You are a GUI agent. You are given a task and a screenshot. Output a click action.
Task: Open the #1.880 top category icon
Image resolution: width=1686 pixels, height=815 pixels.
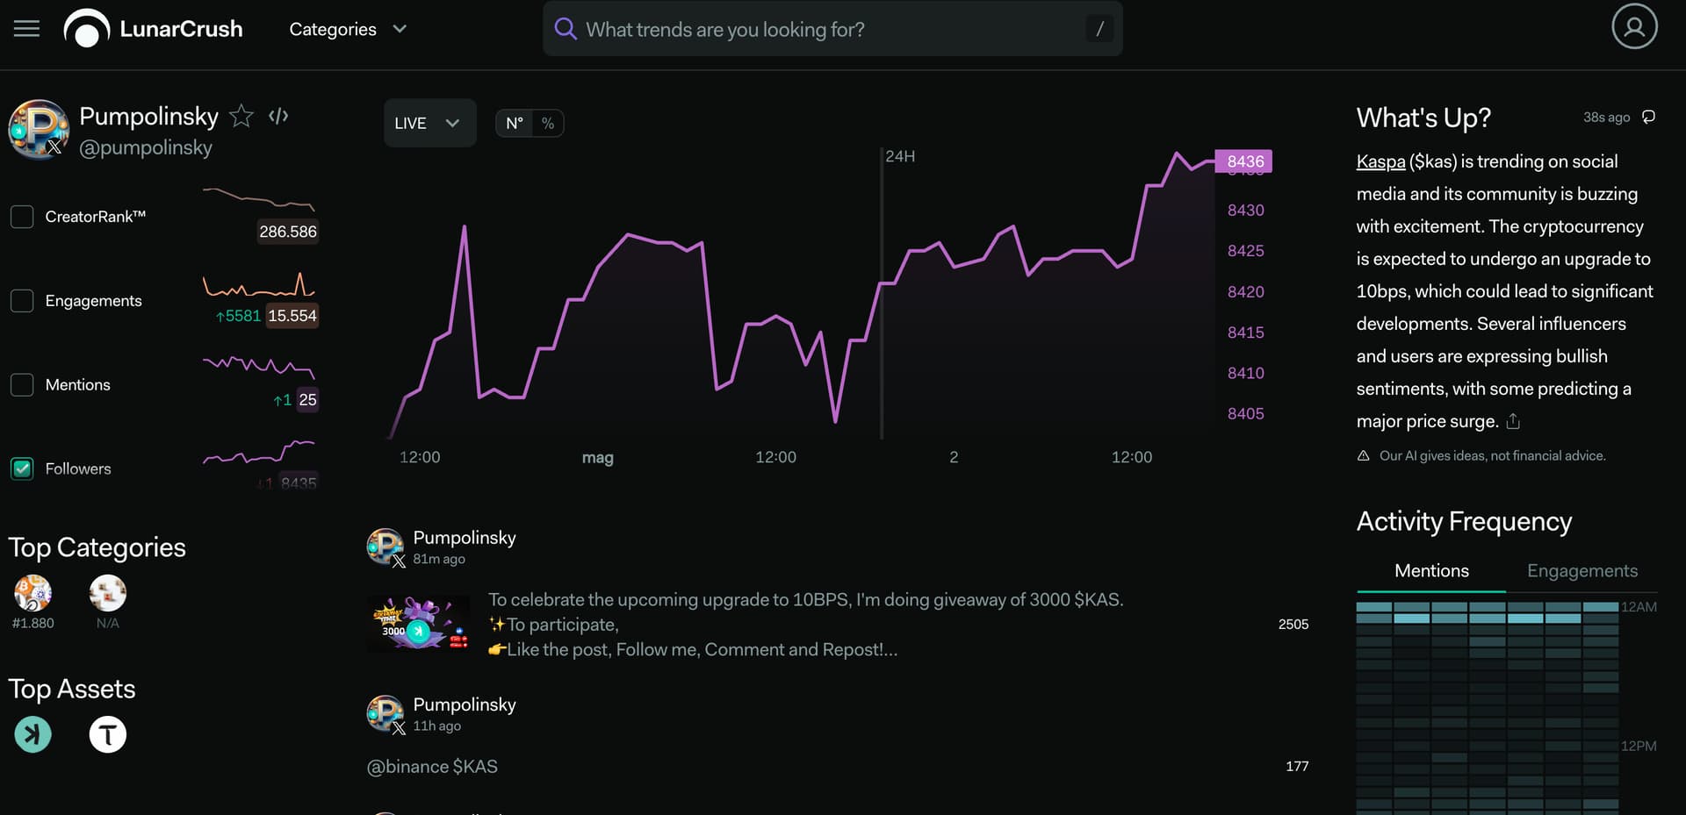pos(33,593)
